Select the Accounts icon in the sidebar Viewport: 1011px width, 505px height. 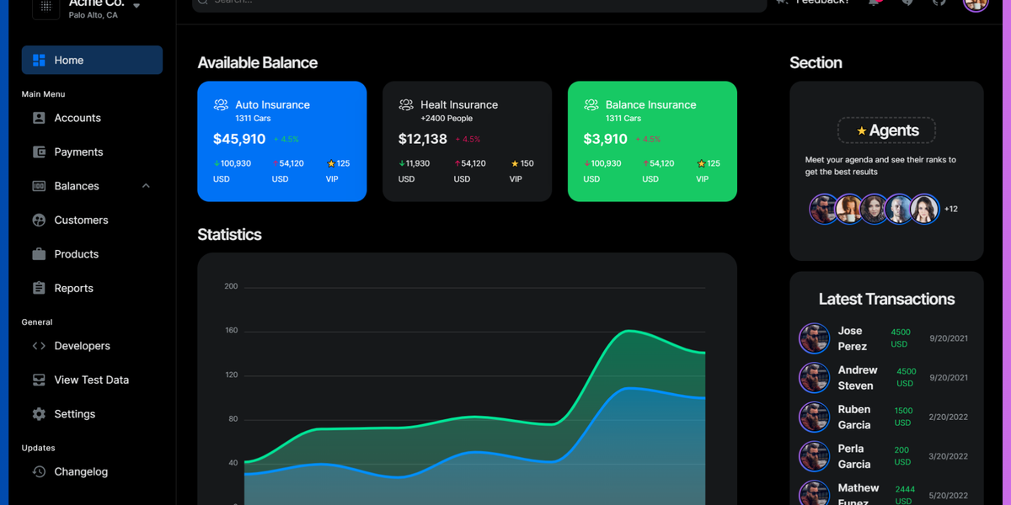click(x=39, y=118)
